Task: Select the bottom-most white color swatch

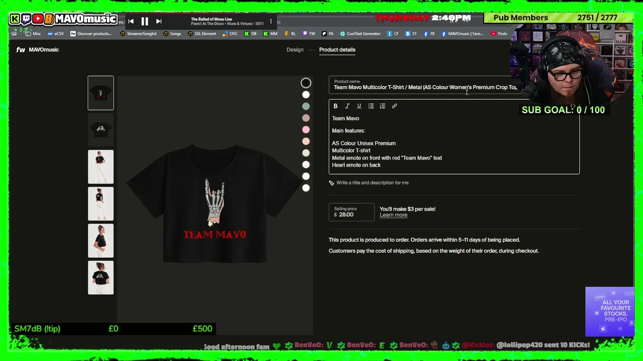Action: 306,188
